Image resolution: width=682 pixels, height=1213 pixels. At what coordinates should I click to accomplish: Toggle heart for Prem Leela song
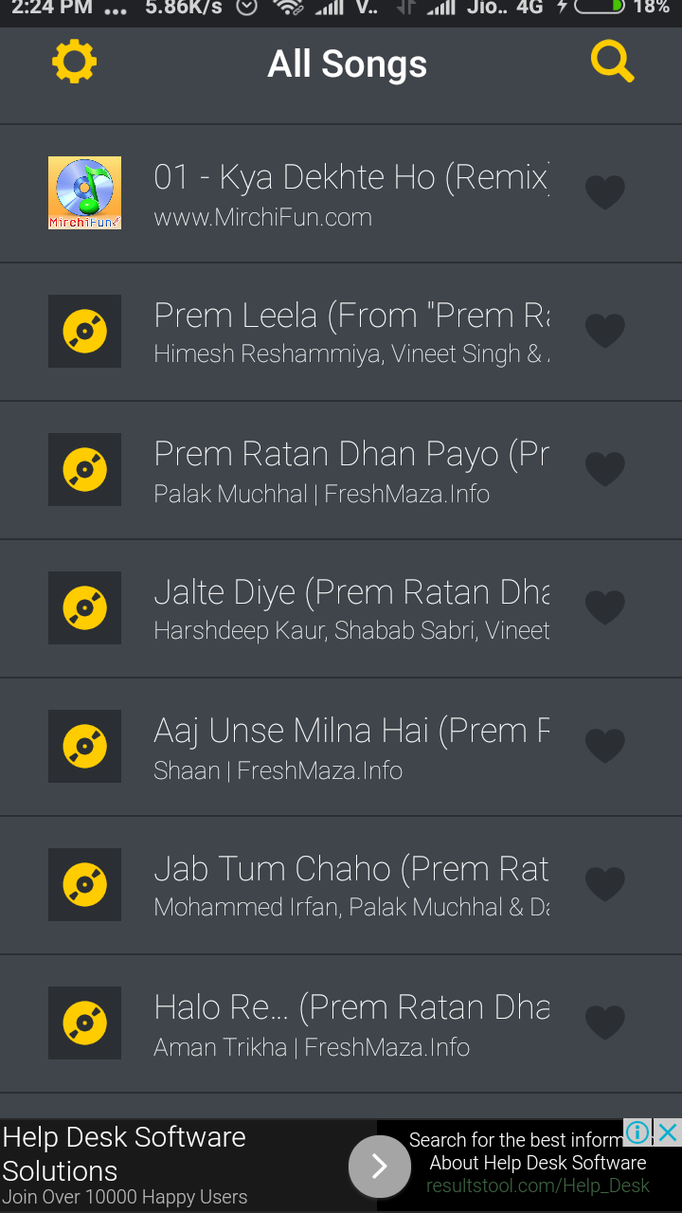point(604,331)
